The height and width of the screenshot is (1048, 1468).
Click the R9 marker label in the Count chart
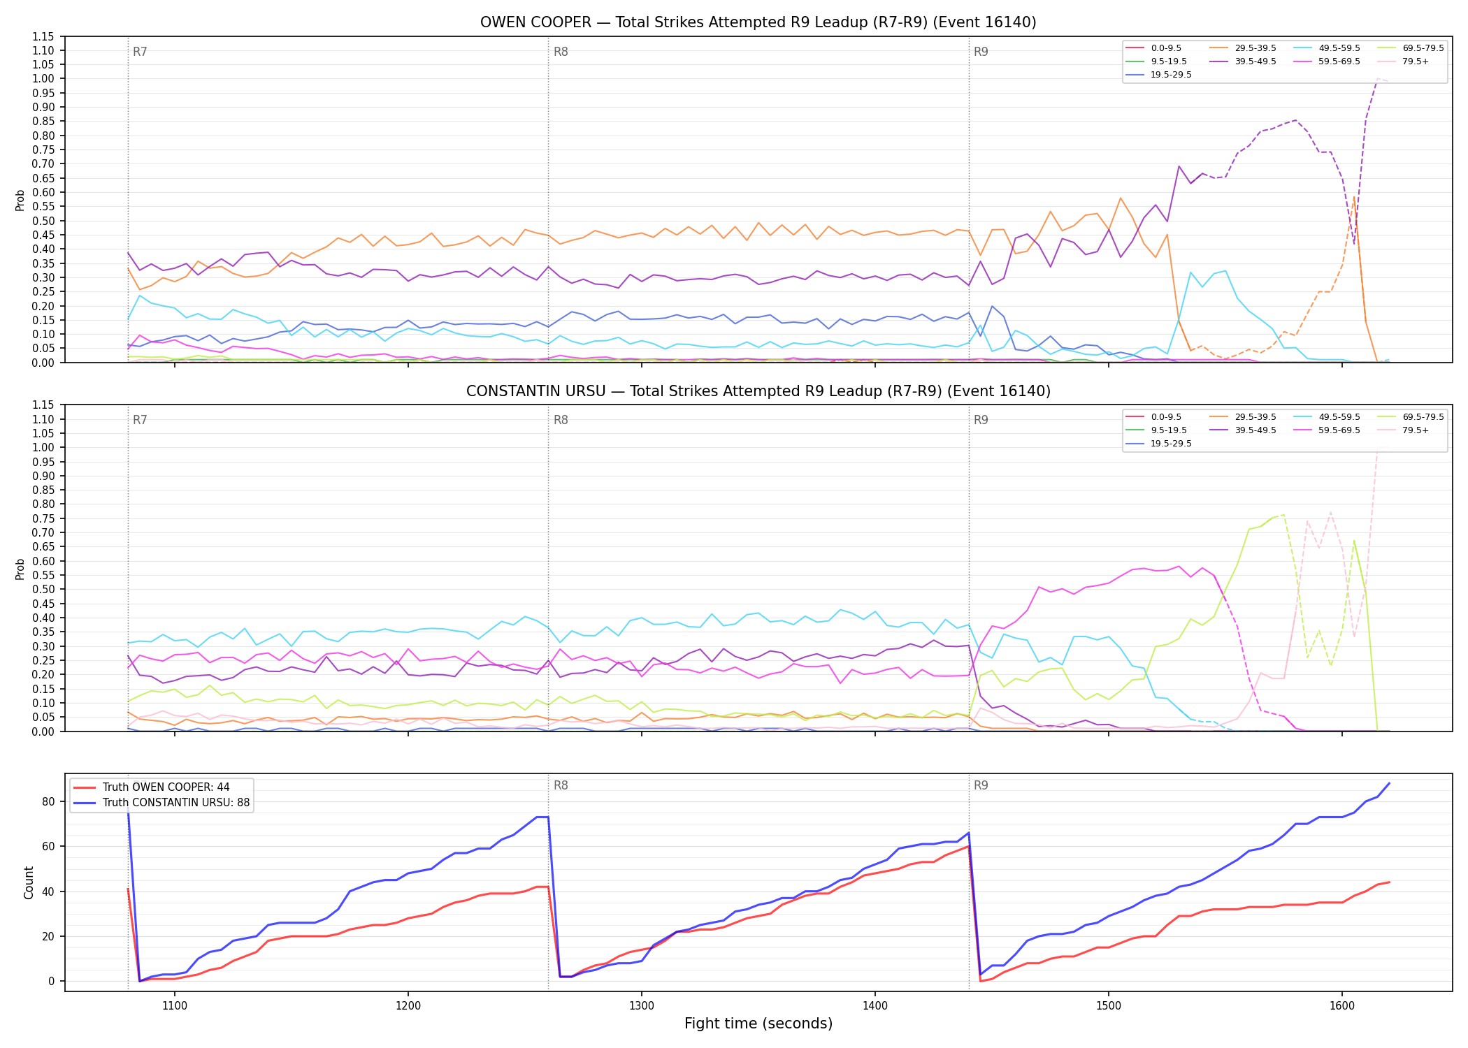tap(981, 785)
